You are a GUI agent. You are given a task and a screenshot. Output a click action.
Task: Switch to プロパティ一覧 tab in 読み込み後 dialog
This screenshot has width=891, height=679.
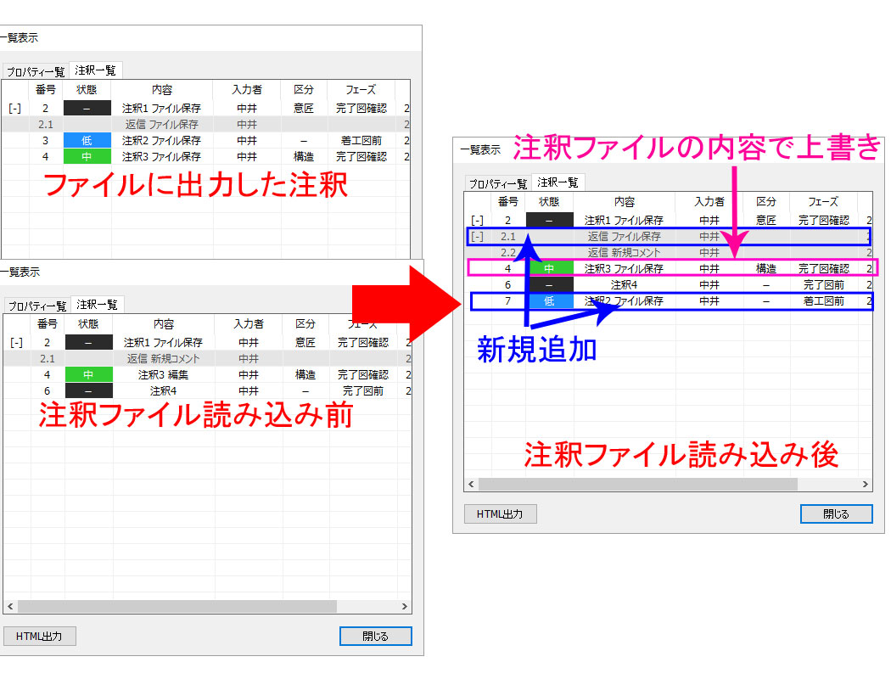pos(498,183)
